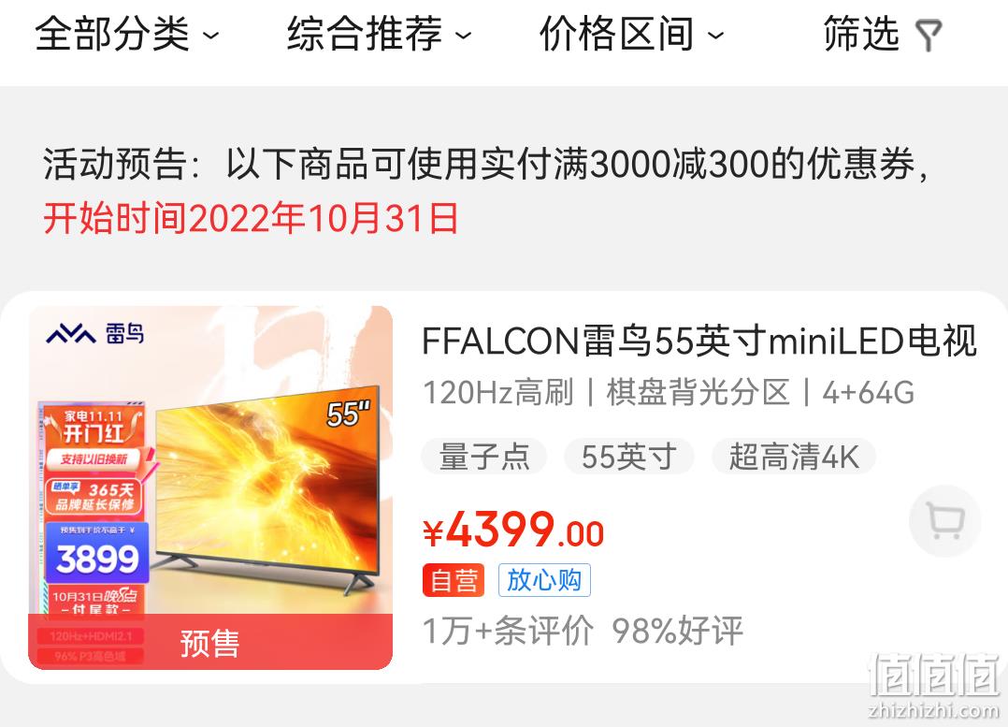Click the 筛选 filter funnel icon

coord(929,36)
